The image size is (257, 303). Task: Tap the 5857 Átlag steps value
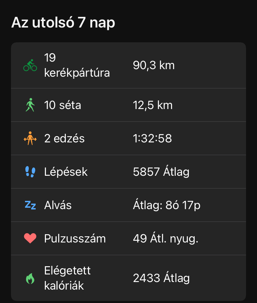pos(161,172)
